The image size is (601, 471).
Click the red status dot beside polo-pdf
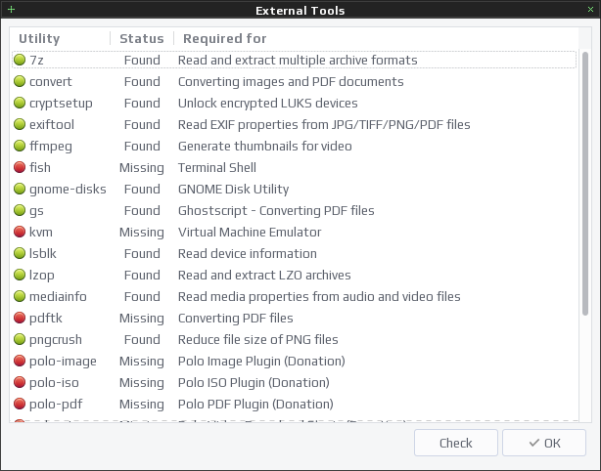(20, 404)
